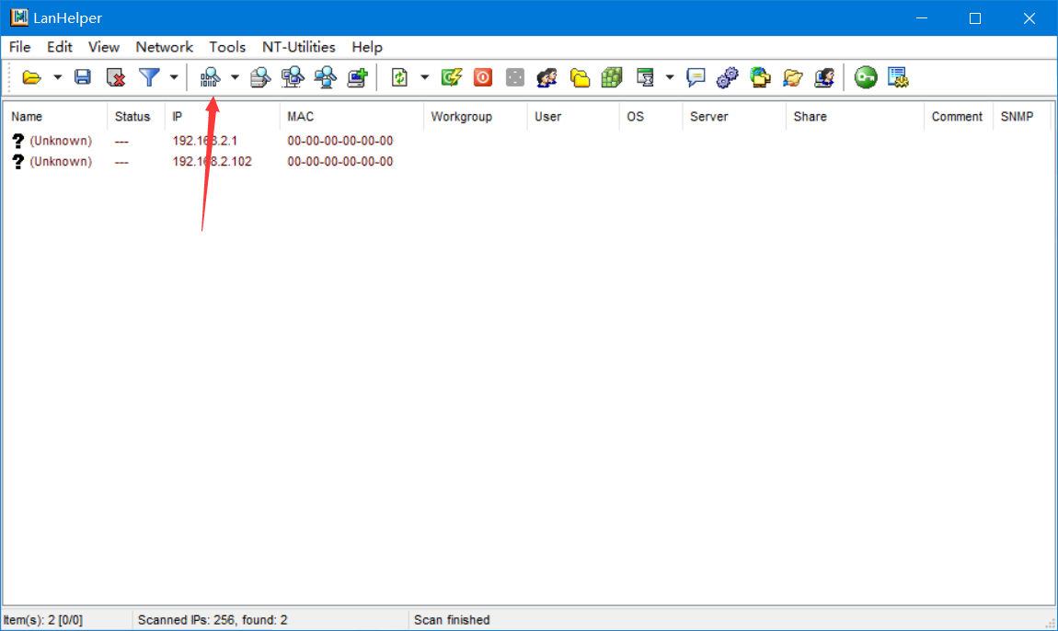This screenshot has height=631, width=1058.
Task: Sort by the Server column header
Action: click(x=734, y=117)
